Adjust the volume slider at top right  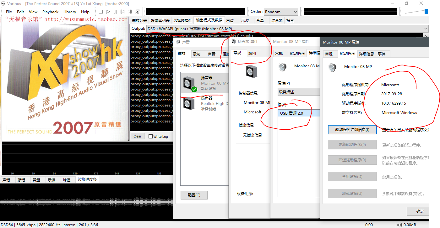tap(426, 12)
